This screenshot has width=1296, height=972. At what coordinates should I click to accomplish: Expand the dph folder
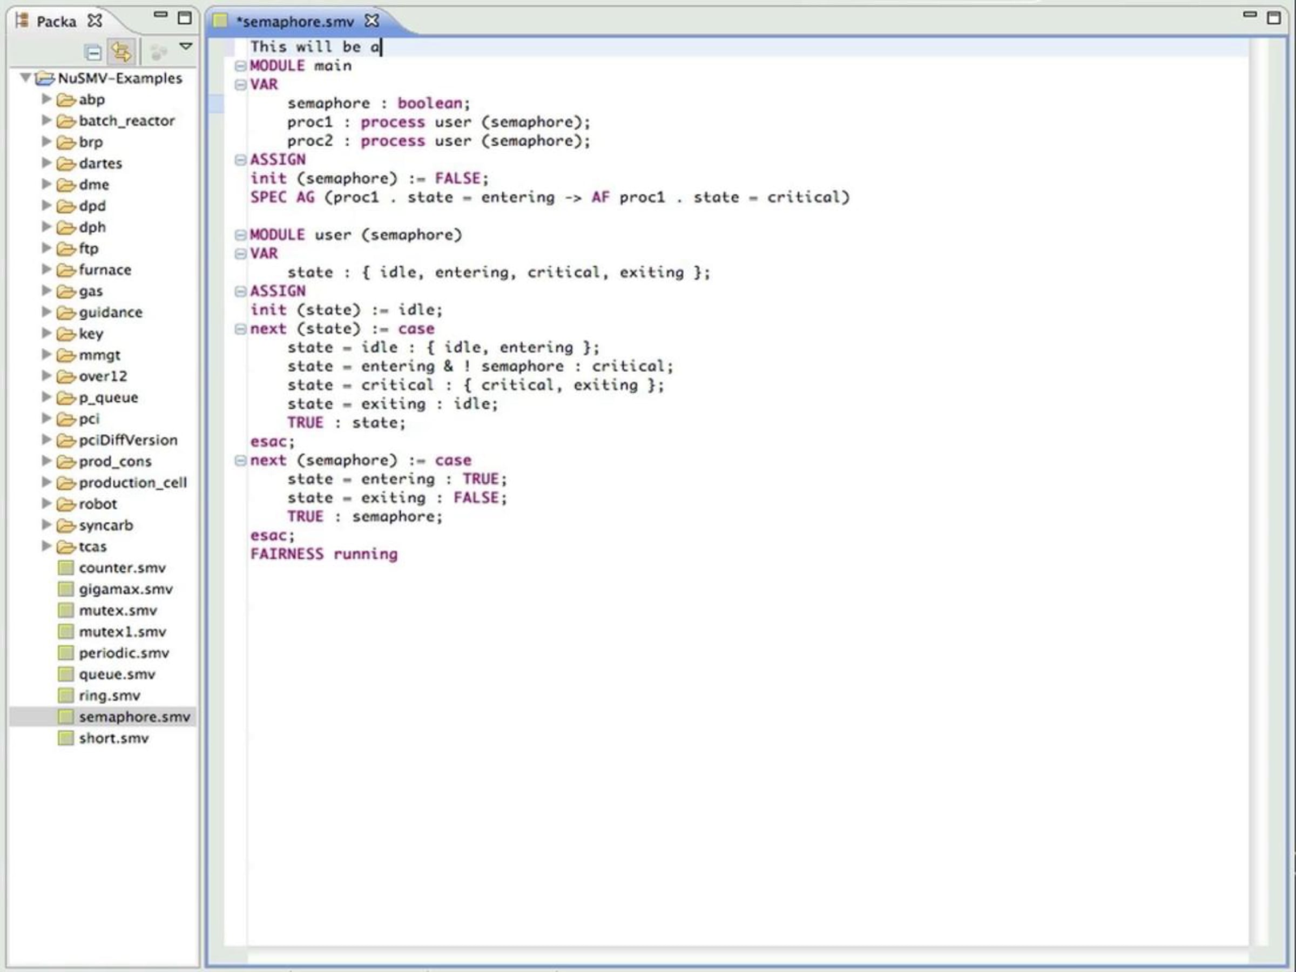pyautogui.click(x=46, y=227)
